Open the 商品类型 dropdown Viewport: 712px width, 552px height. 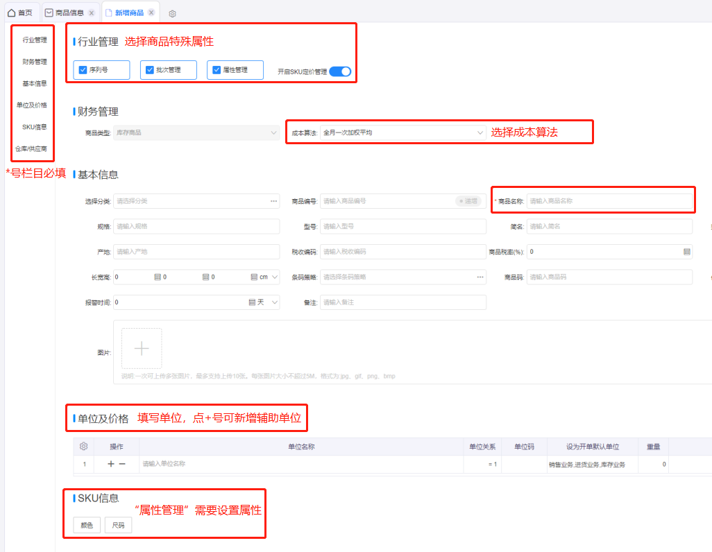coord(196,132)
